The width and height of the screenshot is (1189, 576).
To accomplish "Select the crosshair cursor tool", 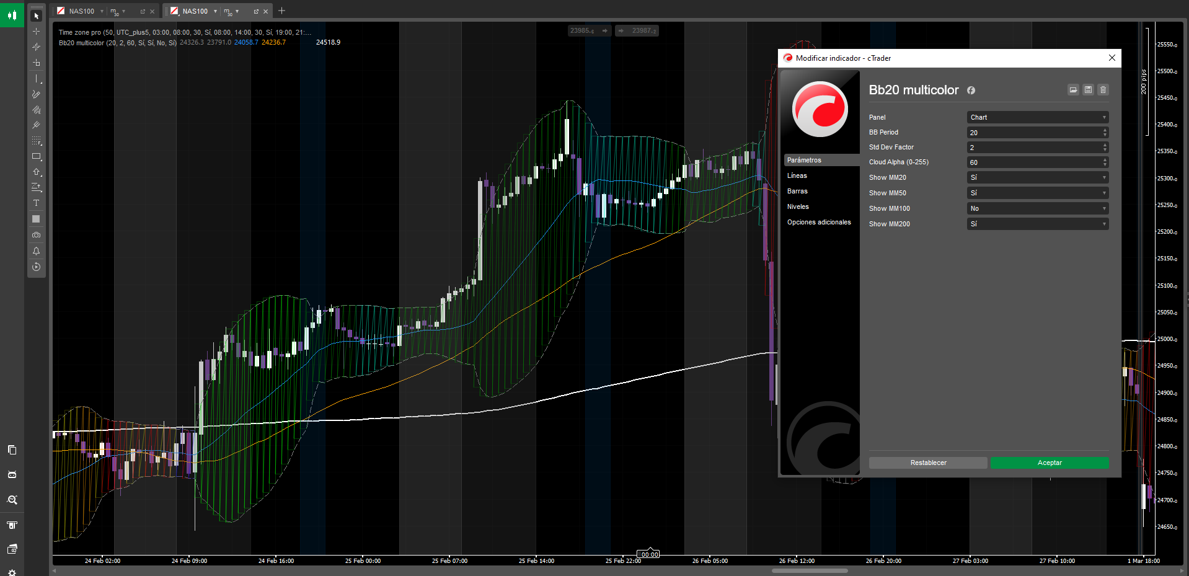I will [36, 31].
